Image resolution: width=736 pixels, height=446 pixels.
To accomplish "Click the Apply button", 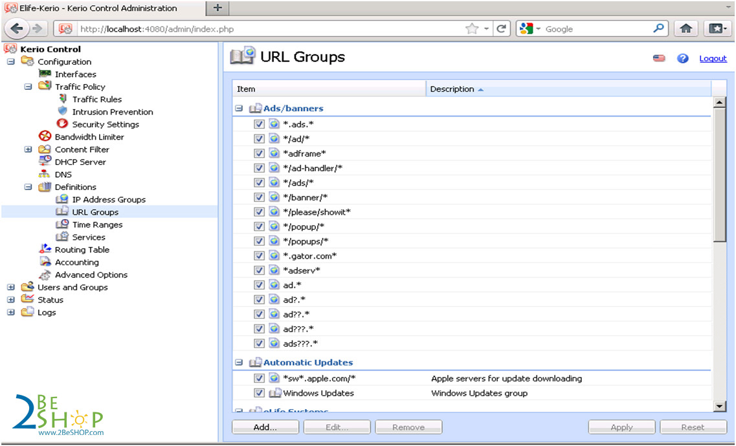I will point(621,427).
